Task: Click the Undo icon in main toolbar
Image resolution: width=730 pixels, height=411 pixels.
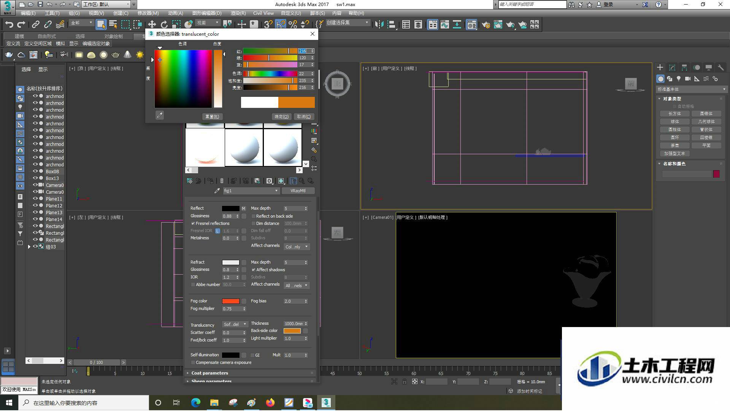Action: click(x=9, y=25)
